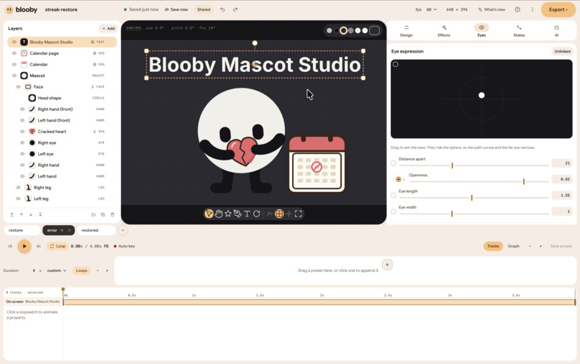Select the pen tool in canvas toolbar

237,214
